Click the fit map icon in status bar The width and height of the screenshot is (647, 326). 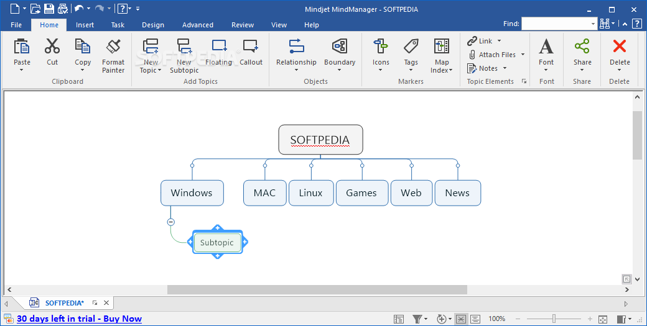click(602, 319)
